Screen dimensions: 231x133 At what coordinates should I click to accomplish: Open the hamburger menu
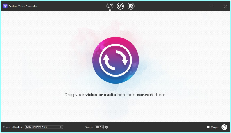tap(212, 6)
